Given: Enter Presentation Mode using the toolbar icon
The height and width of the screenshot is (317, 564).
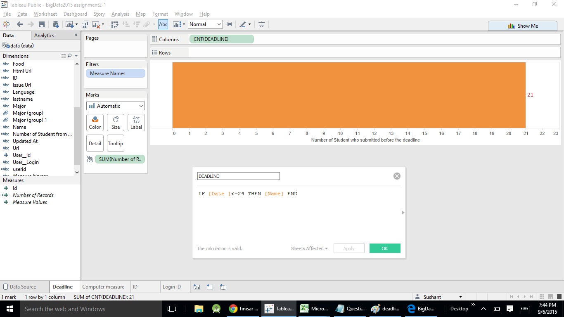Looking at the screenshot, I should coord(261,24).
